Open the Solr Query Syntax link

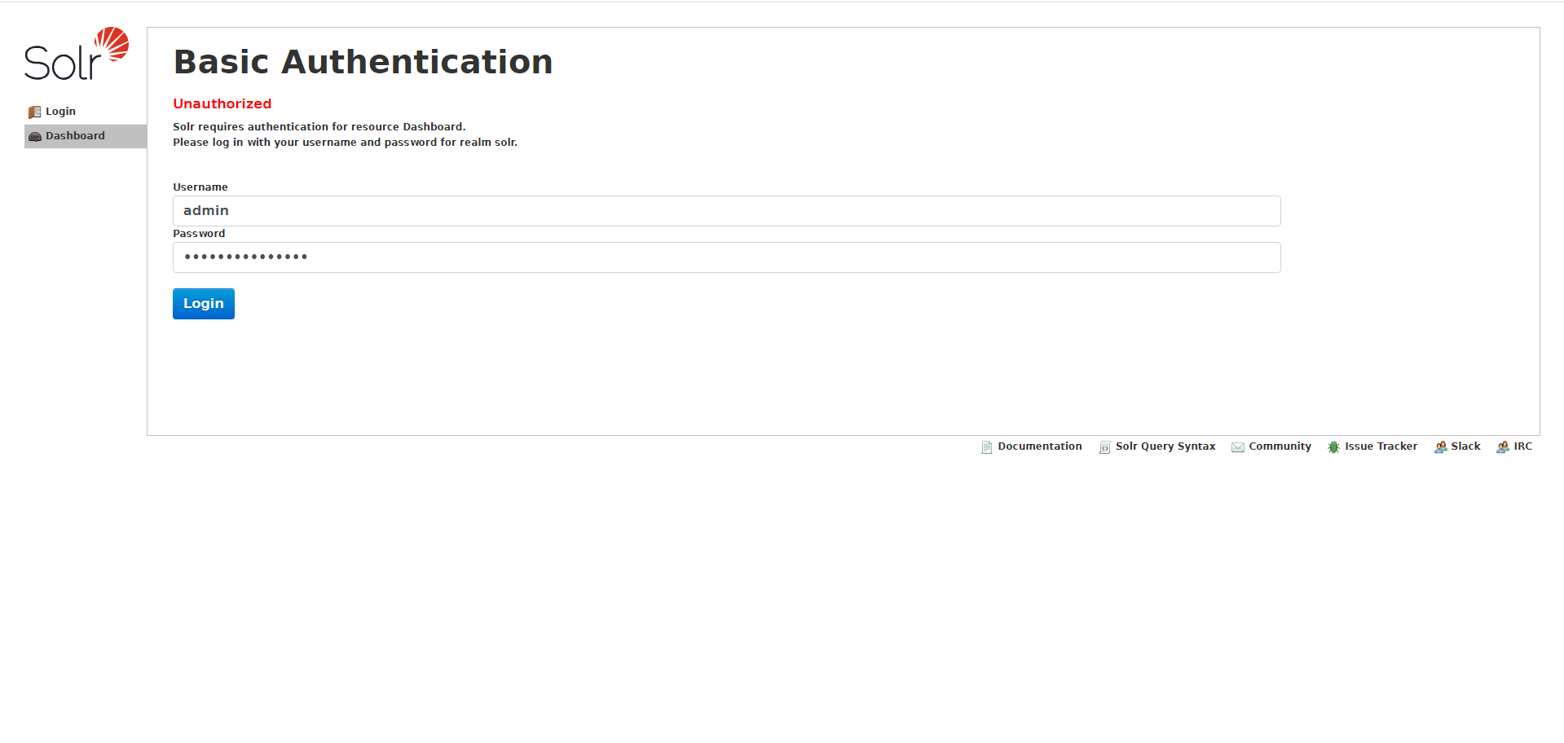pyautogui.click(x=1165, y=446)
